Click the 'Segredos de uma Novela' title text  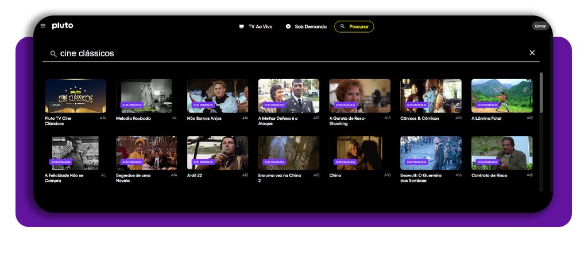tap(133, 178)
